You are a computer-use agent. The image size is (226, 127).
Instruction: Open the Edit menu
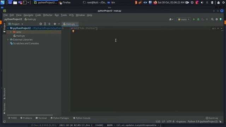(12, 15)
